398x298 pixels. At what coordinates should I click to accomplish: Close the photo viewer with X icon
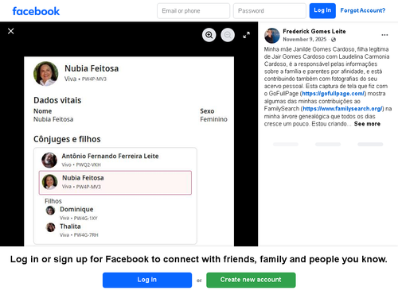pyautogui.click(x=11, y=31)
